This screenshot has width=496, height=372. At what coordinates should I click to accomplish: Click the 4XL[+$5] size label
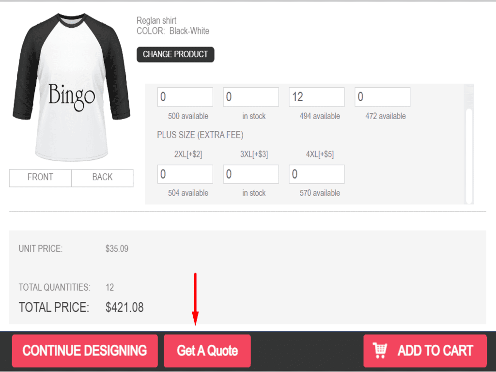320,155
